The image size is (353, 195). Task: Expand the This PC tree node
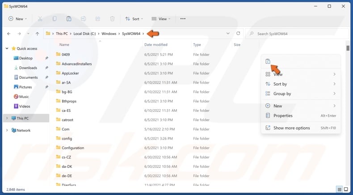pos(7,118)
